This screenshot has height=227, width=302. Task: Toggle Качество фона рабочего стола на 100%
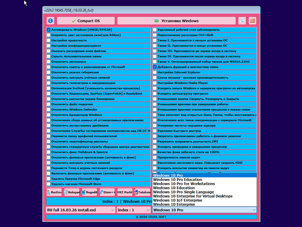(x=155, y=152)
